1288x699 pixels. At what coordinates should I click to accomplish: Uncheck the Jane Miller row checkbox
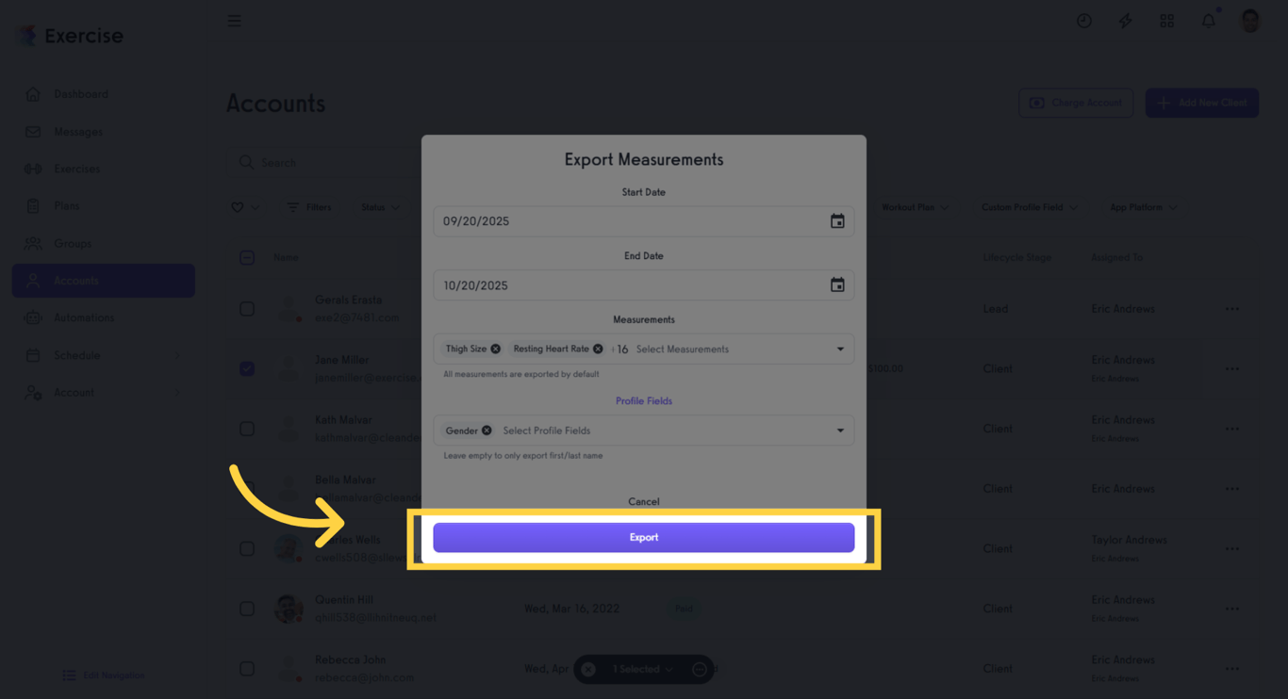(x=246, y=368)
